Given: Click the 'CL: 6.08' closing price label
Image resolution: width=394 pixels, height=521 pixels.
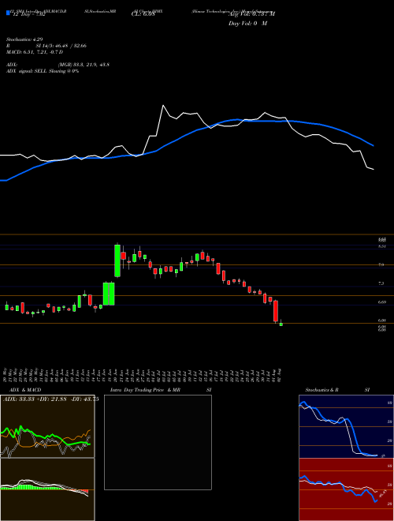Looking at the screenshot, I should click(x=143, y=14).
